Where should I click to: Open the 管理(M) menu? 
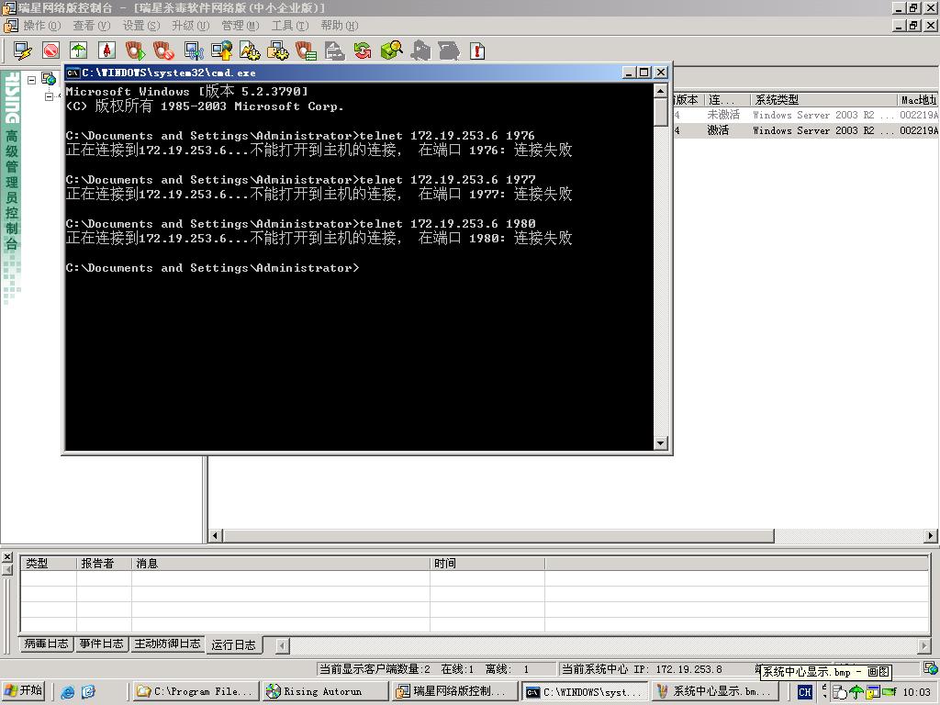241,25
